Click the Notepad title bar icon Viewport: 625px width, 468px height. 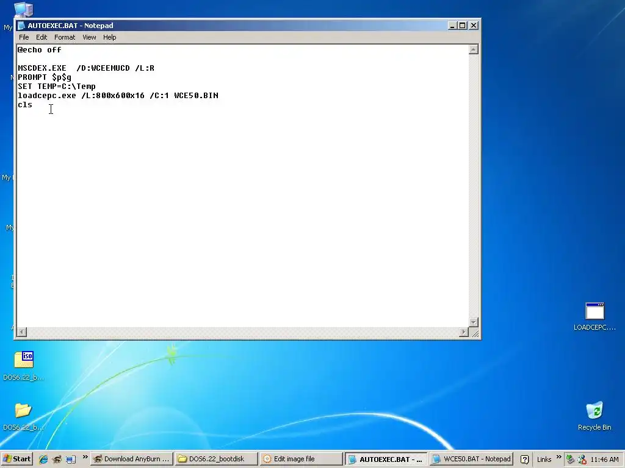coord(21,26)
